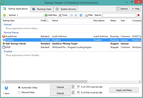Sort by the Description column header
The image size is (143, 98).
click(101, 21)
